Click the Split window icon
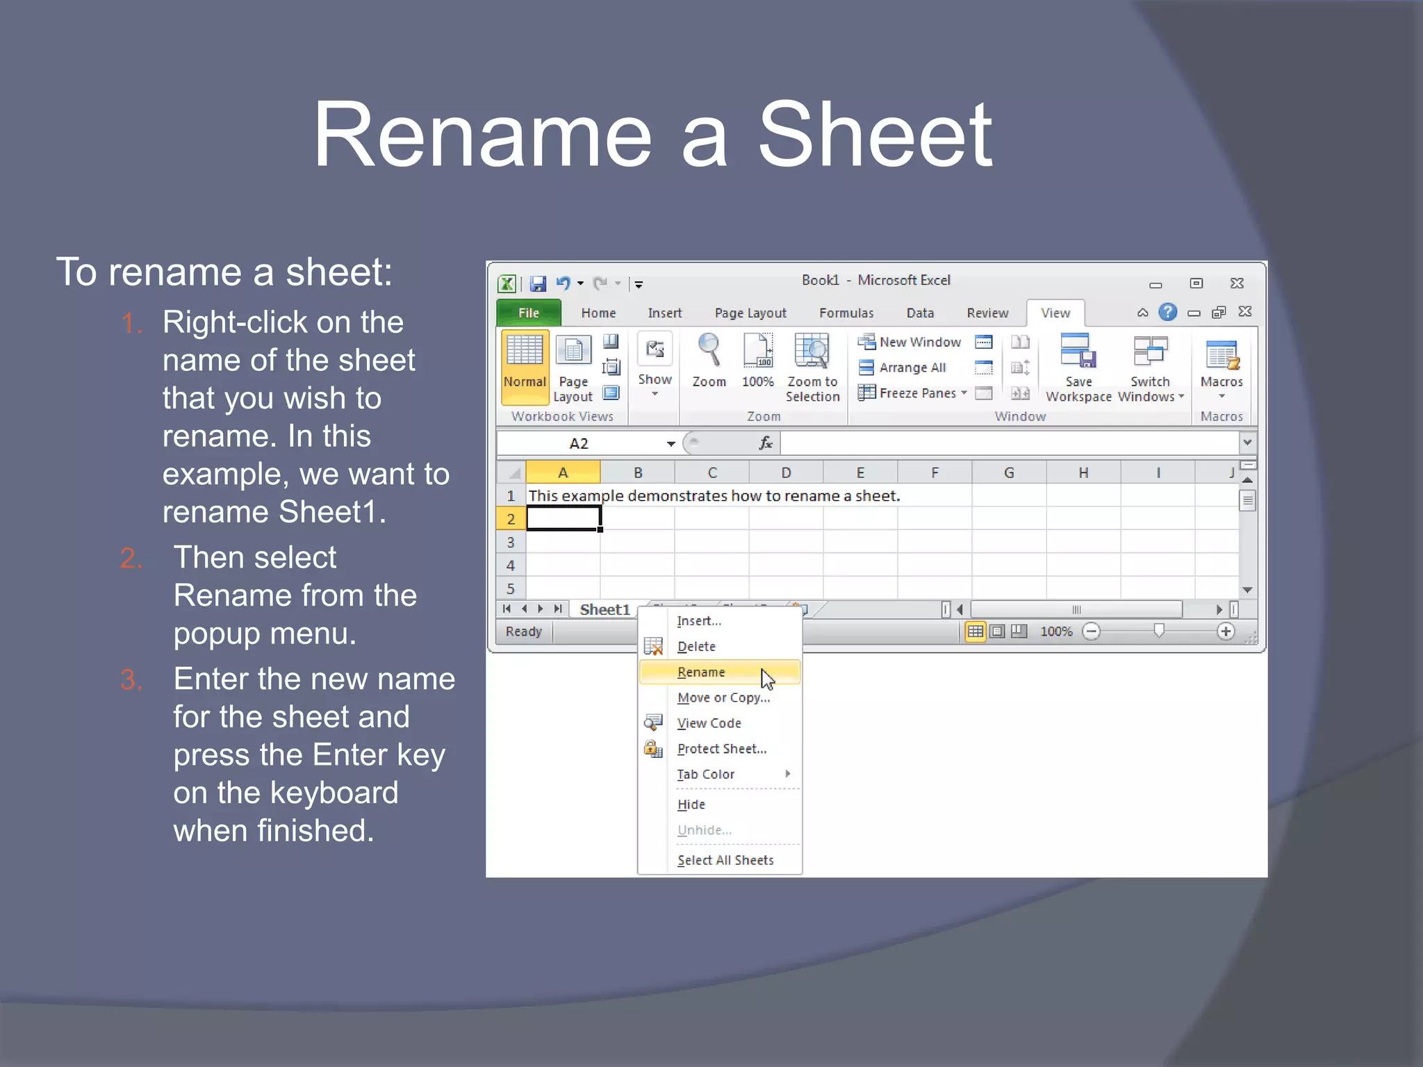This screenshot has height=1067, width=1423. click(983, 342)
